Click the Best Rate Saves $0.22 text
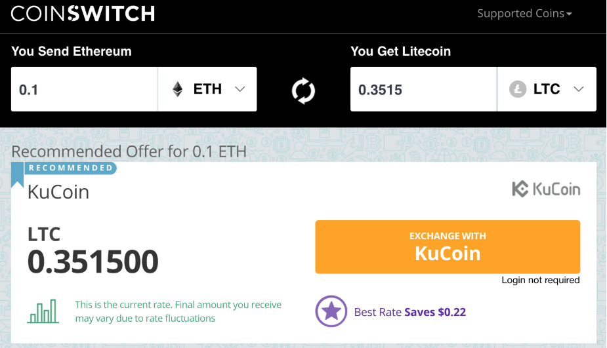607x348 pixels. point(410,312)
